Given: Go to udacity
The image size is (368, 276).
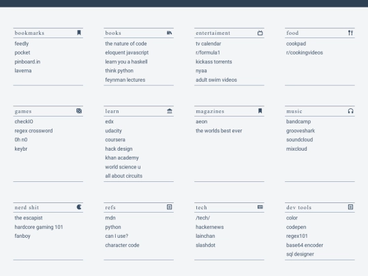Looking at the screenshot, I should [114, 131].
